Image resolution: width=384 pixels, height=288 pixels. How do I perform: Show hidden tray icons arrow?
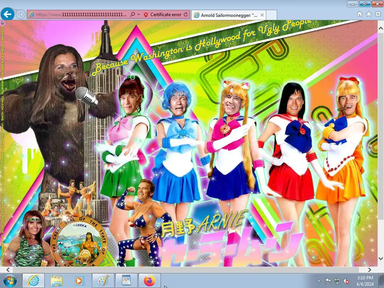[319, 281]
